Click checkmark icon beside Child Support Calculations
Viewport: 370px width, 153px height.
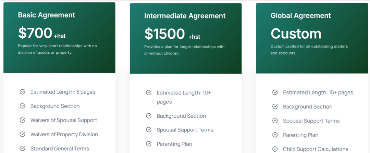point(275,149)
